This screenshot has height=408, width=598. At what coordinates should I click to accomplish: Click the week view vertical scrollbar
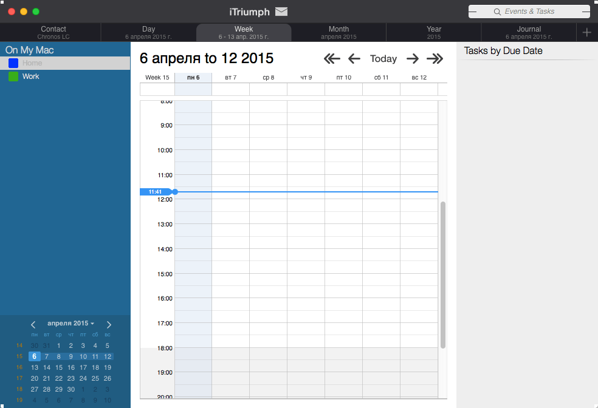[443, 274]
